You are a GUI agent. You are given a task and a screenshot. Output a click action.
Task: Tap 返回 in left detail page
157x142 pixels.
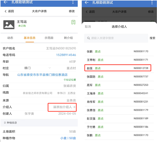tap(9, 11)
